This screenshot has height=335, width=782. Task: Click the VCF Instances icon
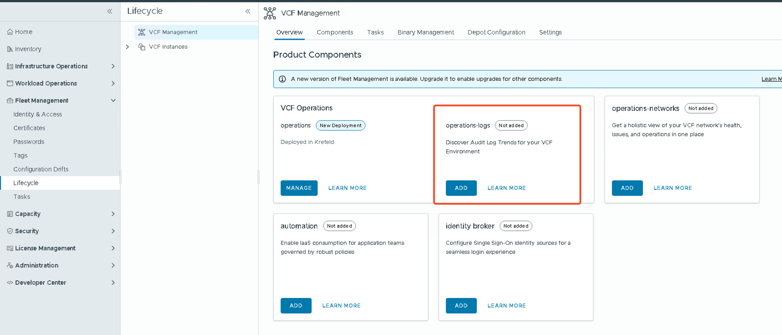click(x=142, y=47)
